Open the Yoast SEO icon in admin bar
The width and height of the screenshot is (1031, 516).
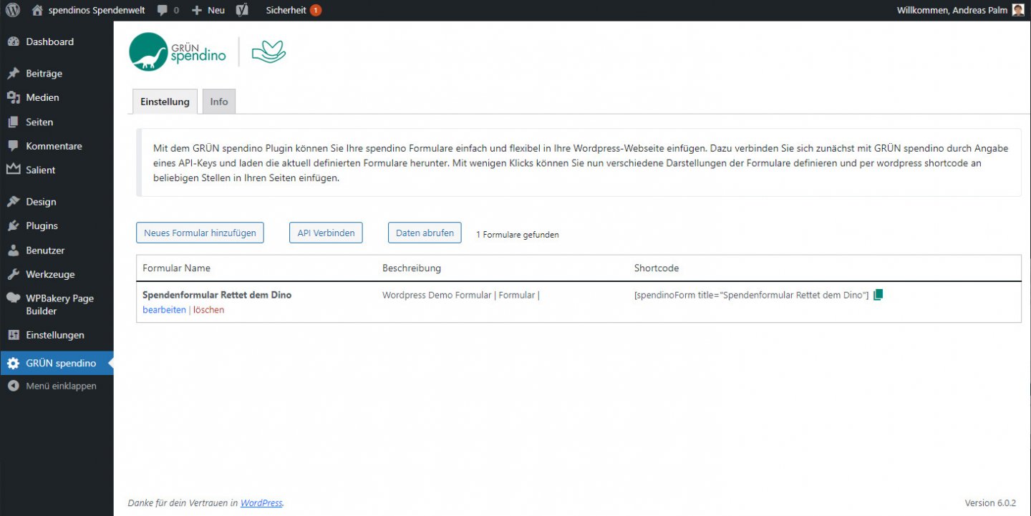(243, 10)
